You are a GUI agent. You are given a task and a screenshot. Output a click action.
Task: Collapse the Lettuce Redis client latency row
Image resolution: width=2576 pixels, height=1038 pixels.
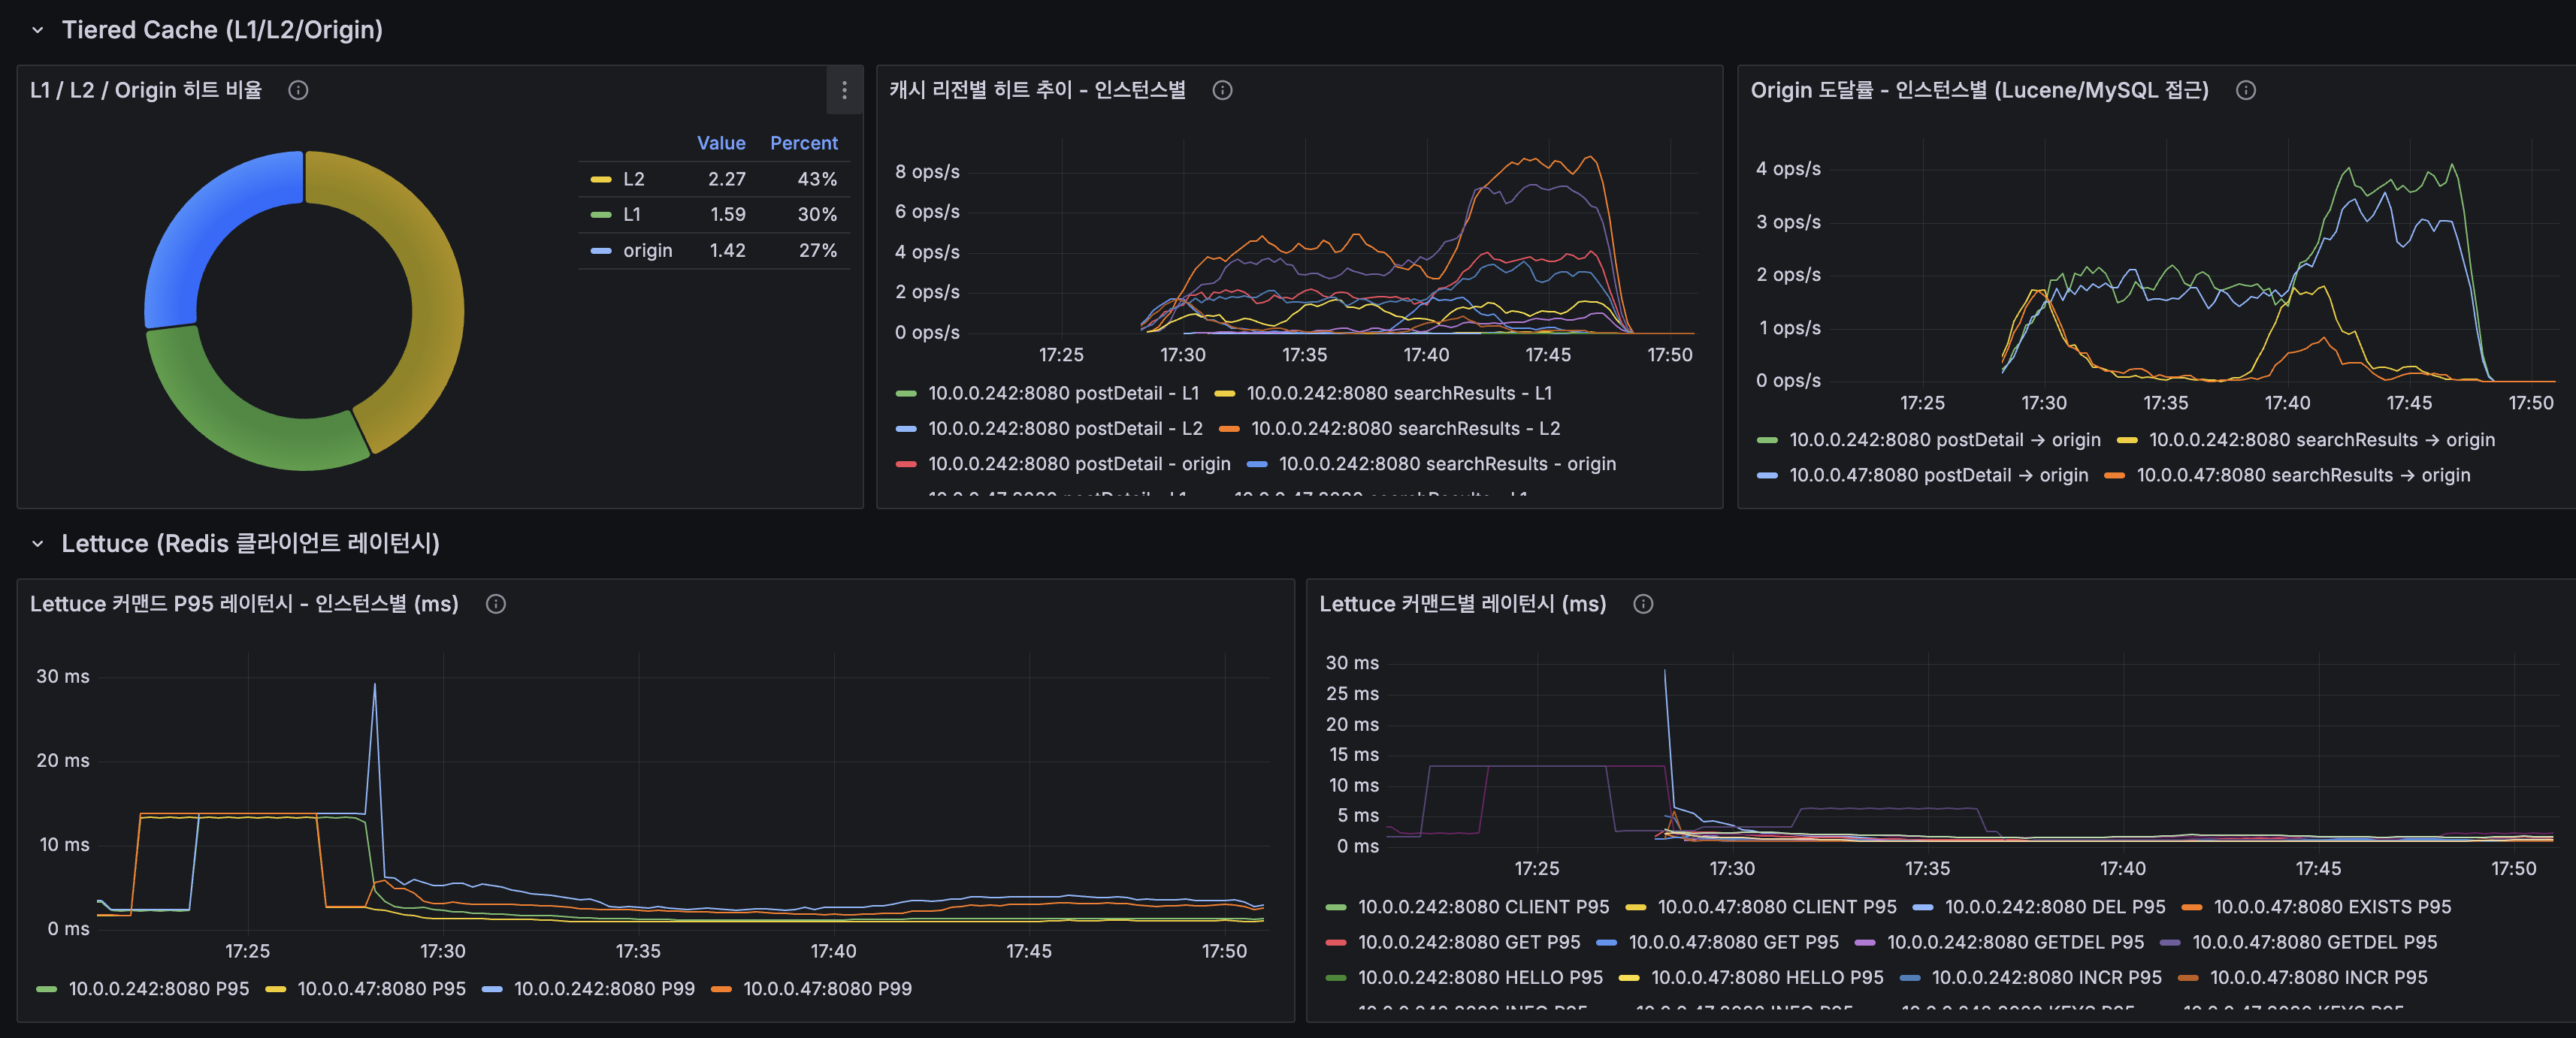coord(37,544)
